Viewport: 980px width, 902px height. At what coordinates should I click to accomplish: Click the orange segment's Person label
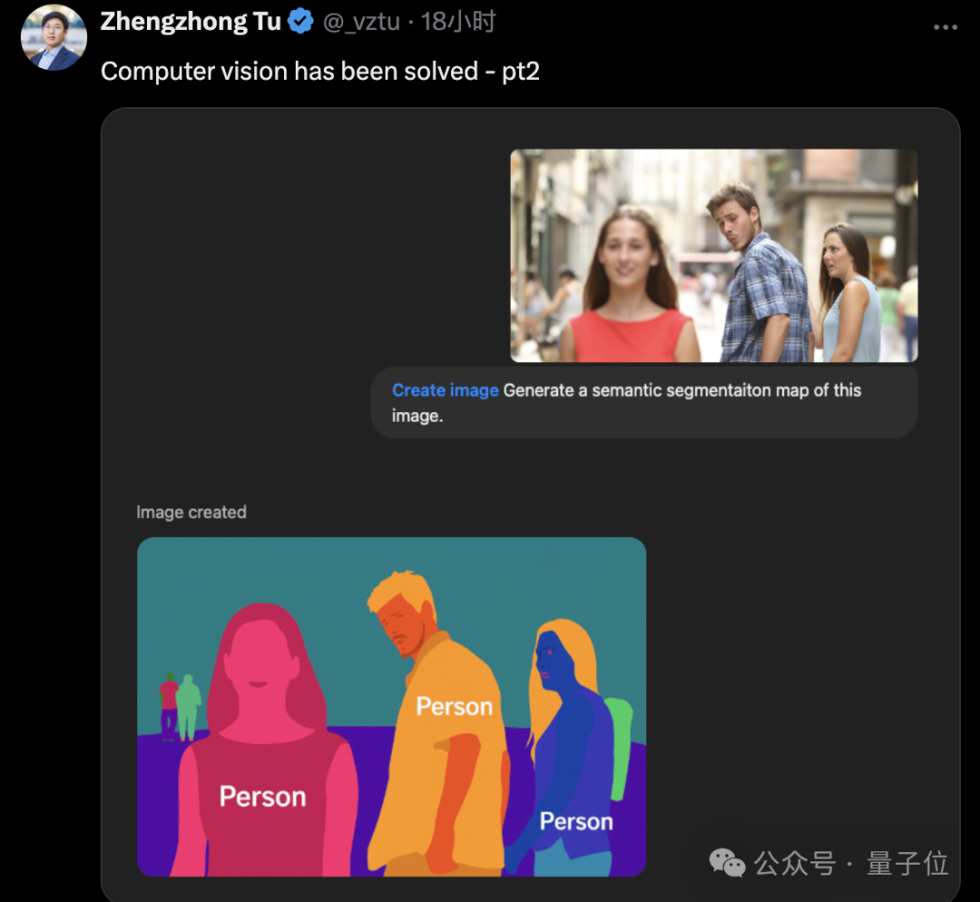(x=455, y=706)
